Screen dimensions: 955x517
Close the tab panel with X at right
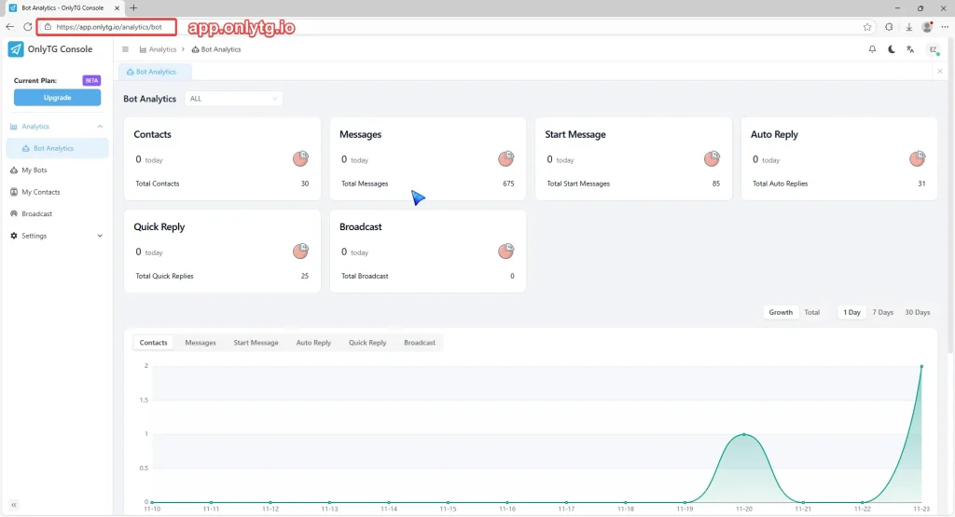click(940, 71)
